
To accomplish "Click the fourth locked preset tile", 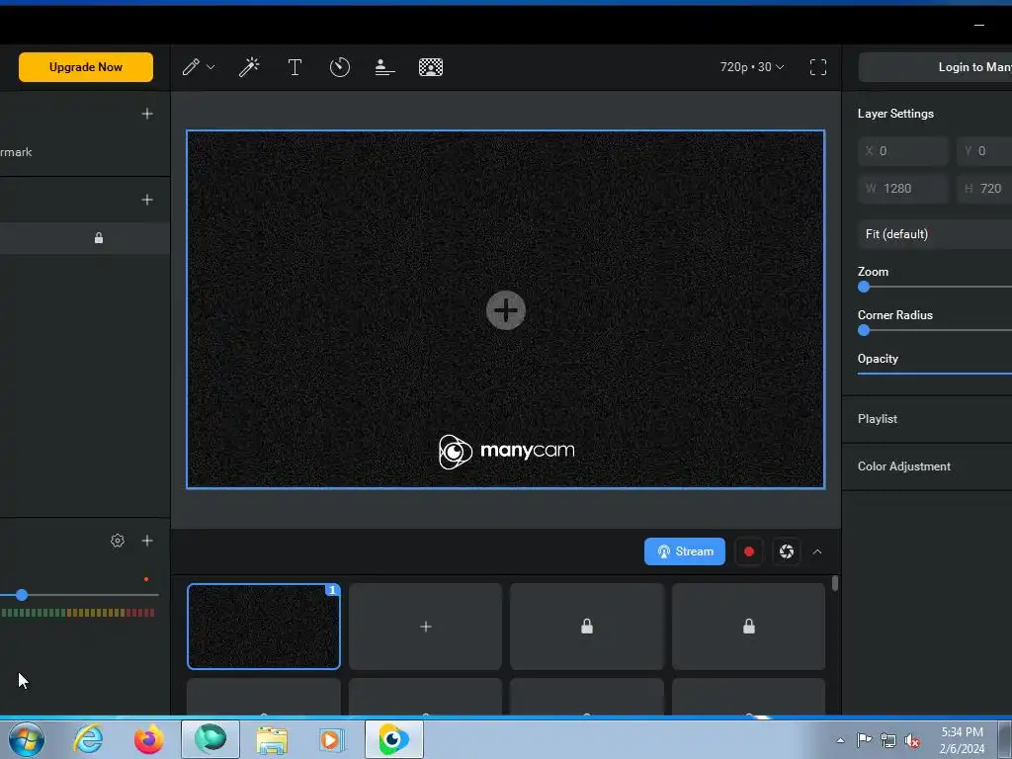I will click(749, 627).
